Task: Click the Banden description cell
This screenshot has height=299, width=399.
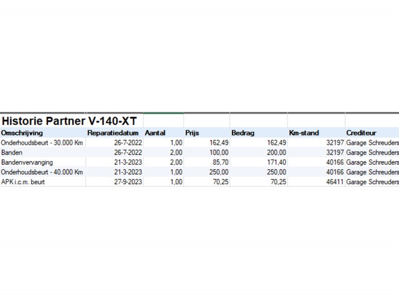Action: click(42, 152)
